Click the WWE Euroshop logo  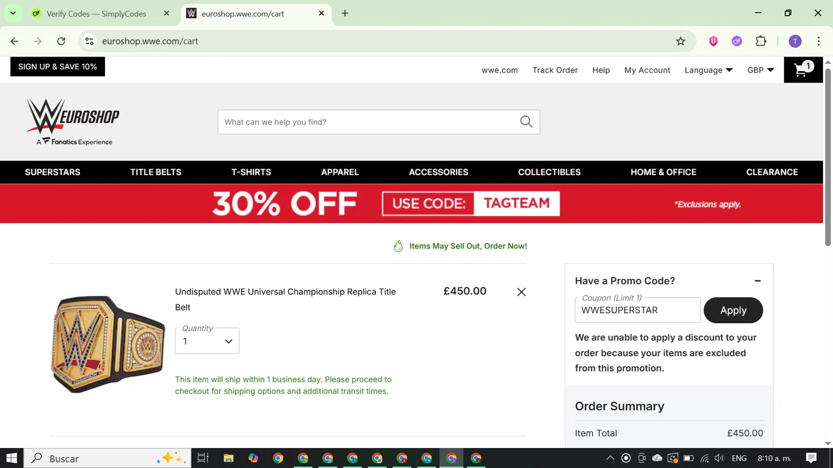73,122
